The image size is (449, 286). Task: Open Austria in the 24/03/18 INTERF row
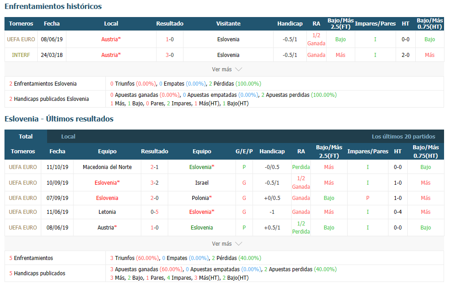(111, 55)
